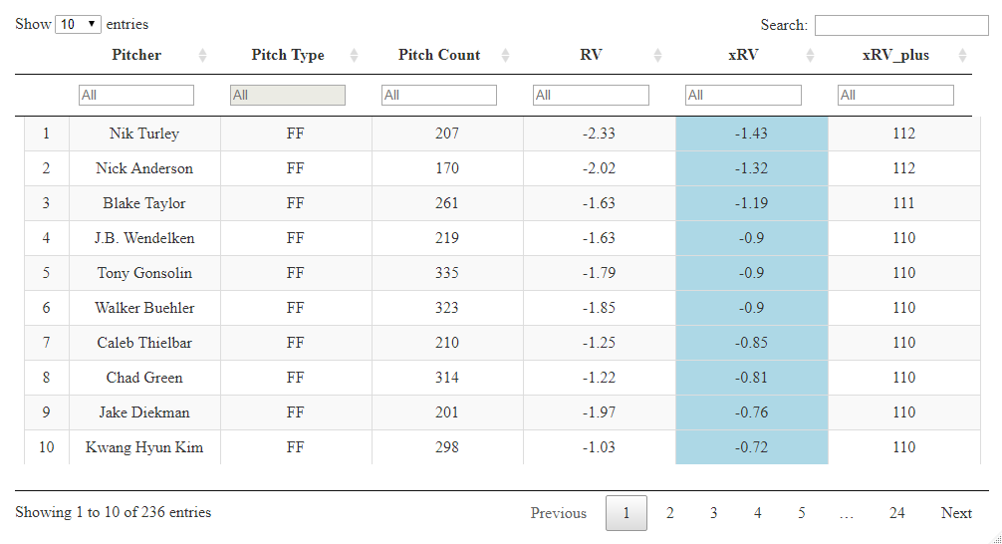Jump to page 2 of results
Viewport: 1002px width, 544px height.
click(x=670, y=513)
